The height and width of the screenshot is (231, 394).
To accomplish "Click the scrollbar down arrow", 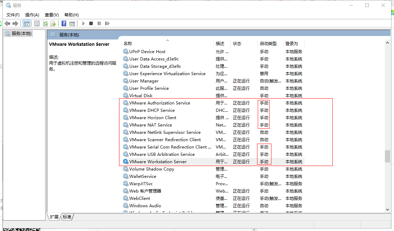I will tap(387, 210).
